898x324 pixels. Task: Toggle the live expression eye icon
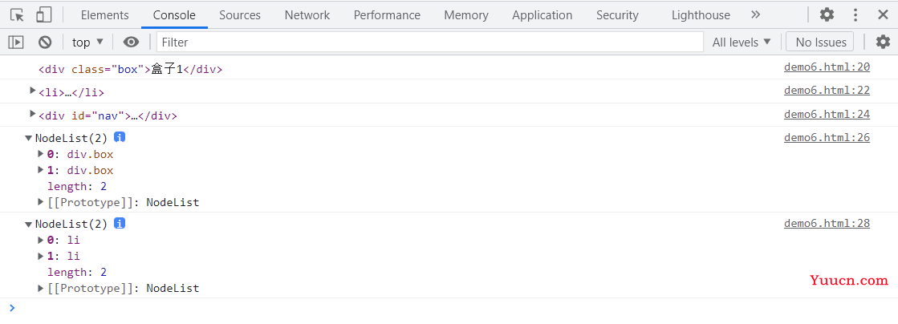[x=131, y=43]
